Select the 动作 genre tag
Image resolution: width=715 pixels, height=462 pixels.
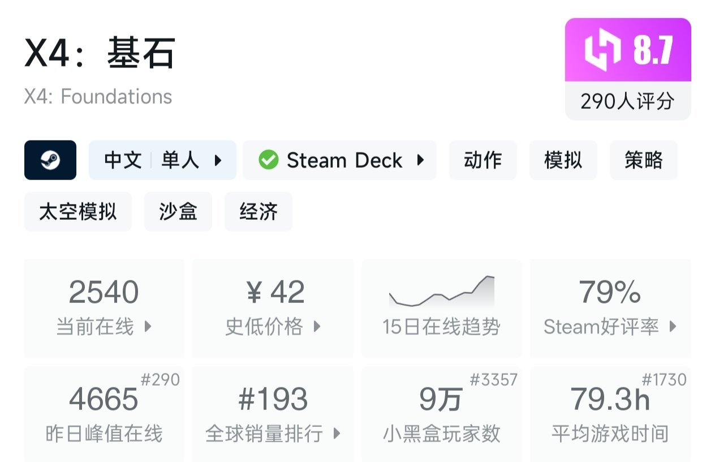click(483, 160)
